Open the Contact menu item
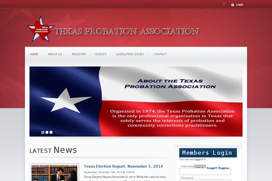Viewport: 272px width, 181px height. tap(160, 54)
